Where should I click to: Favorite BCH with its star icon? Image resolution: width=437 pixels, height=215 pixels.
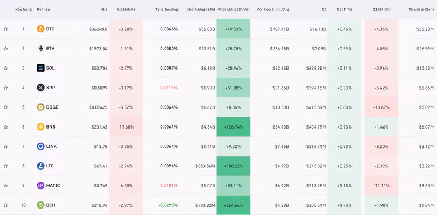(x=5, y=205)
